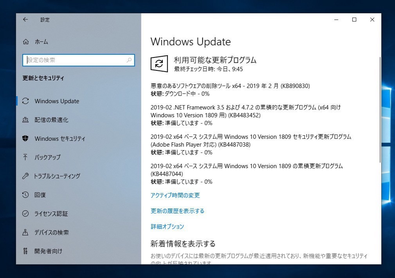Minimize the Settings window
395x278 pixels.
point(336,20)
